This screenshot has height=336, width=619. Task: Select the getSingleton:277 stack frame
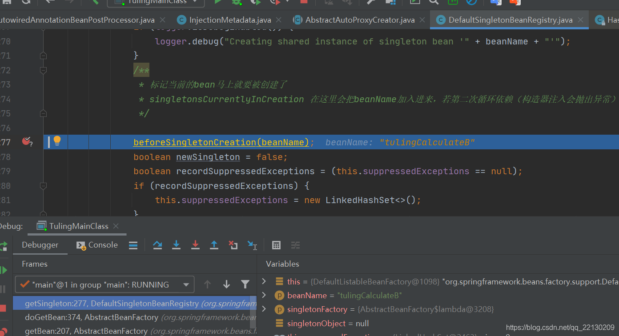135,303
